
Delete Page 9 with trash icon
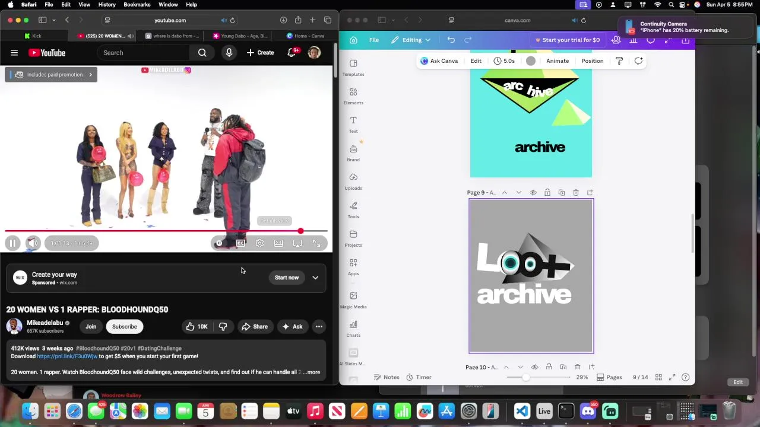coord(576,193)
